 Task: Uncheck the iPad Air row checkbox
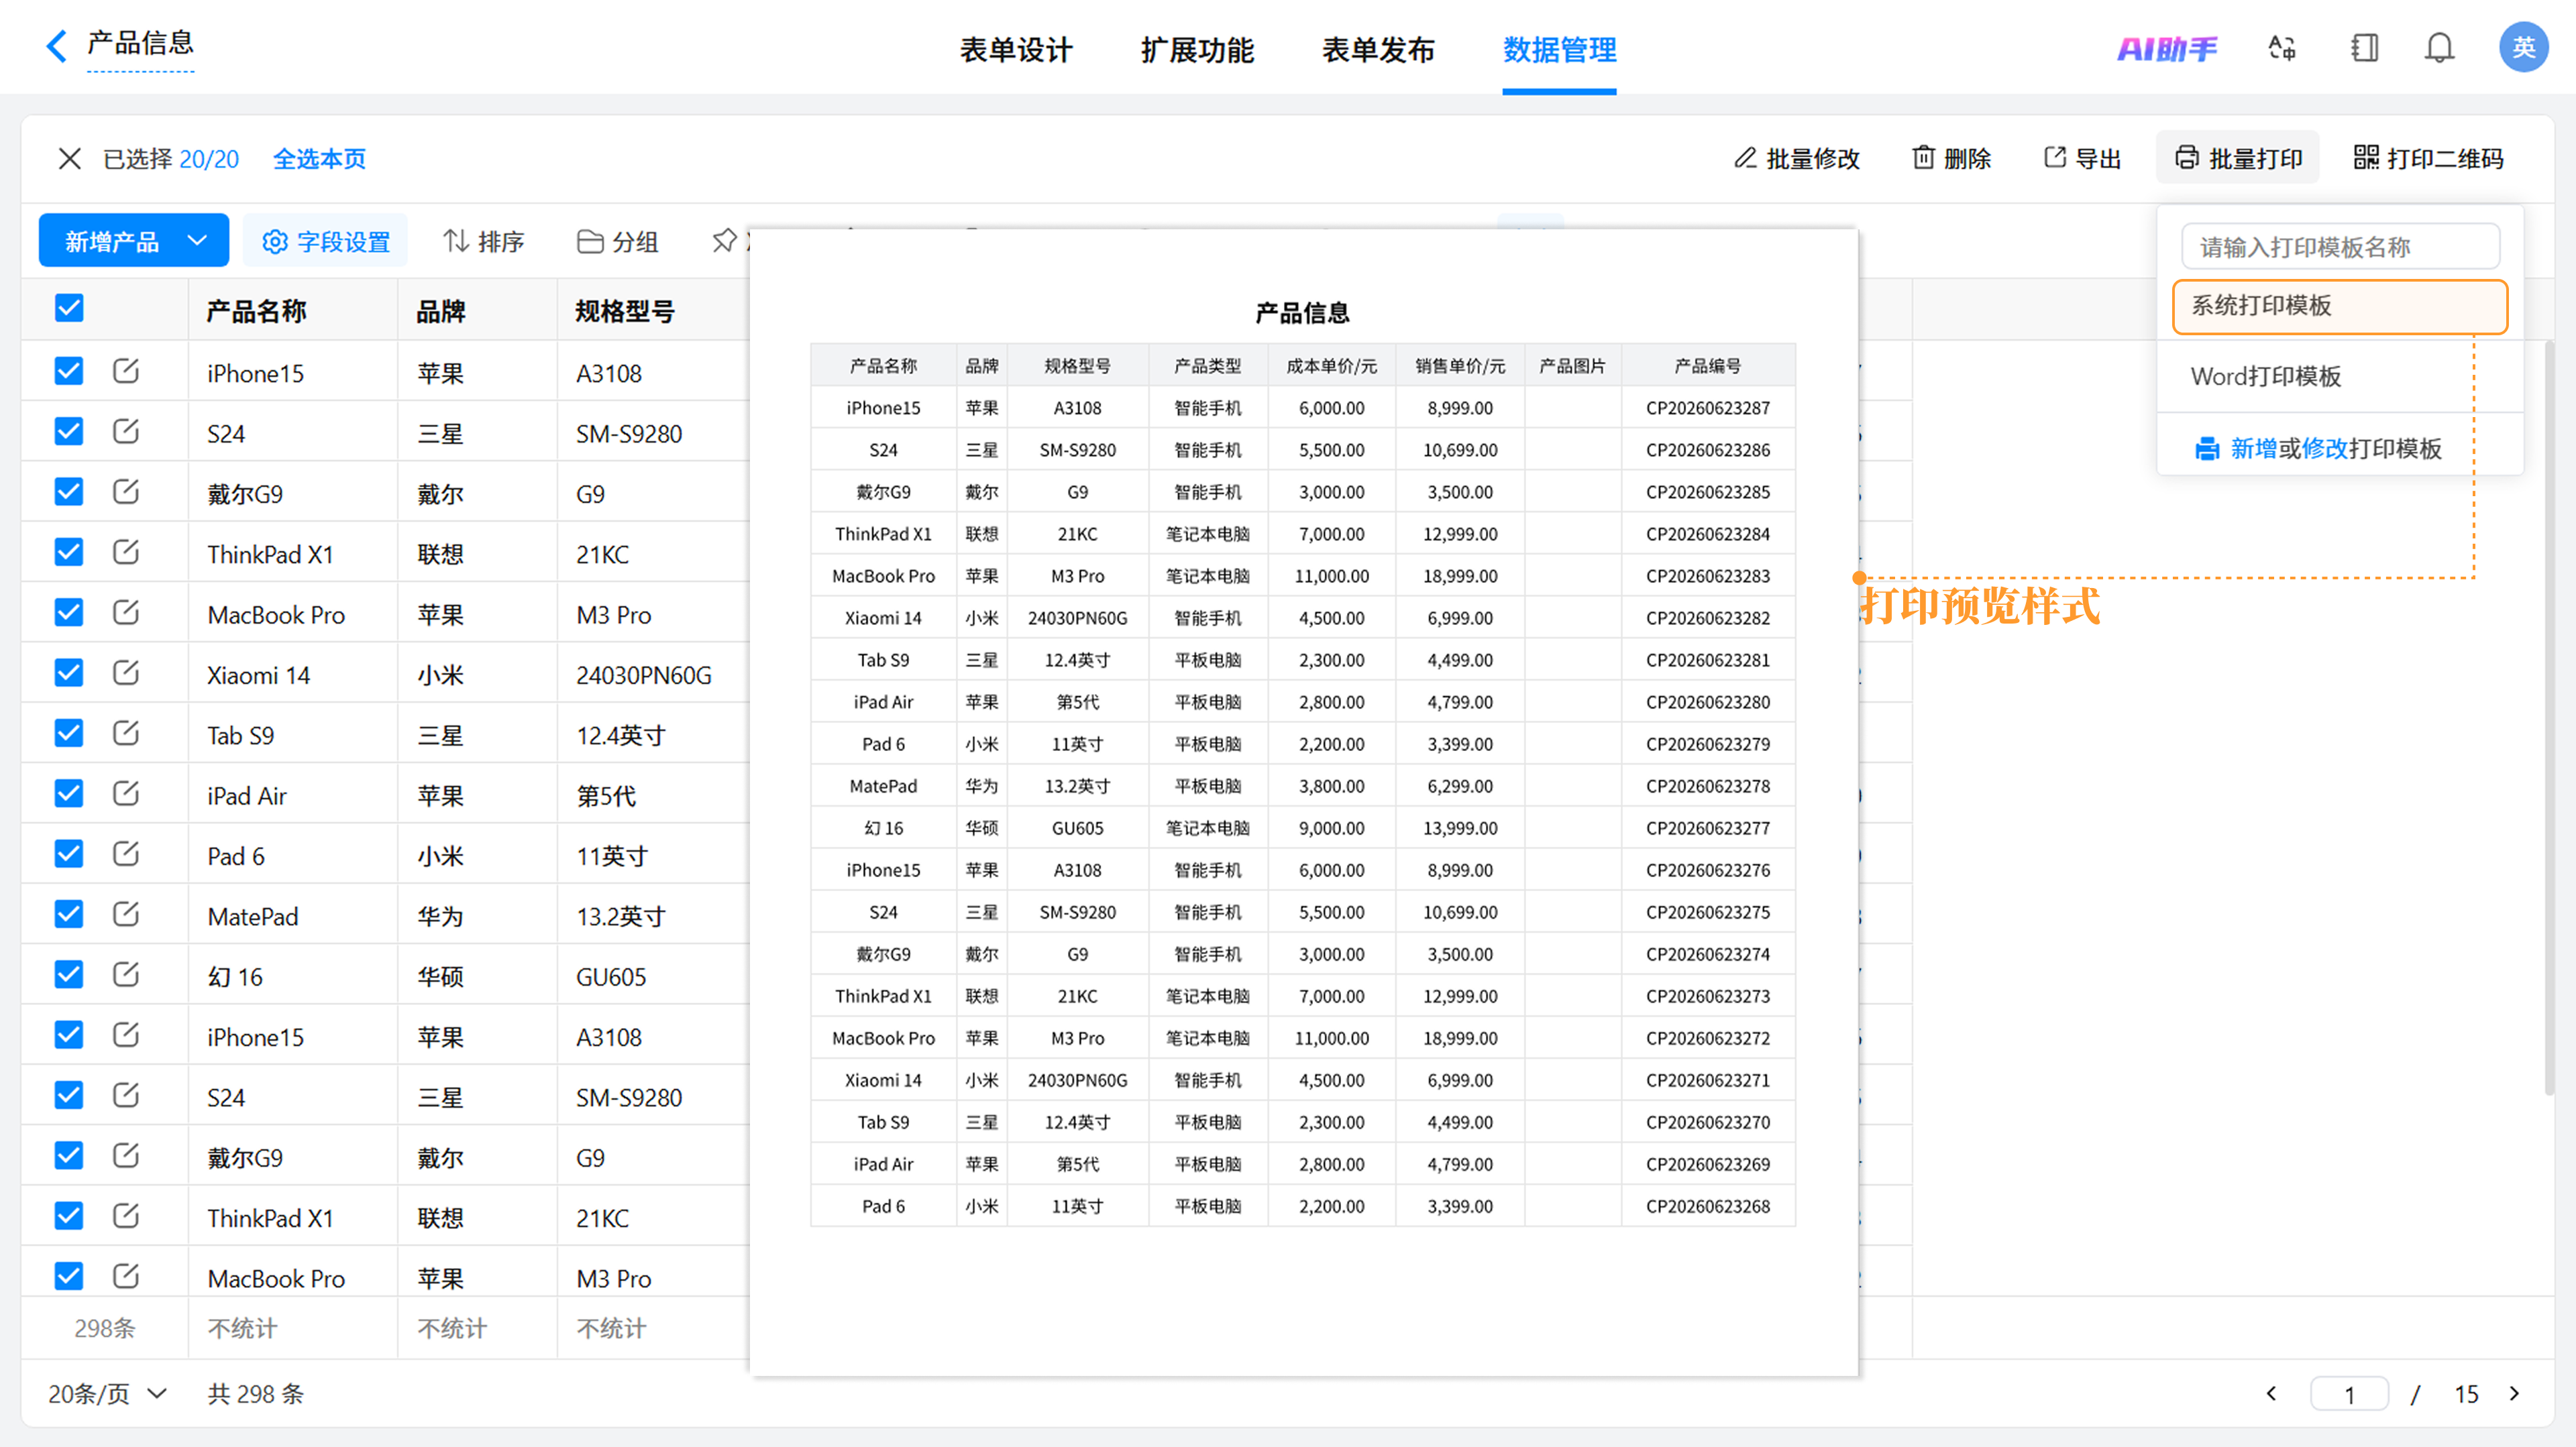[x=69, y=793]
